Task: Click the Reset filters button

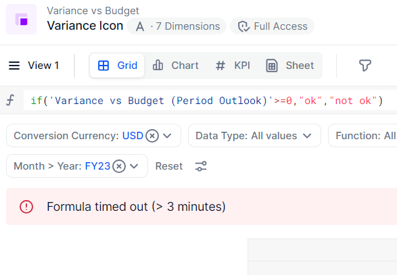Action: [x=169, y=166]
